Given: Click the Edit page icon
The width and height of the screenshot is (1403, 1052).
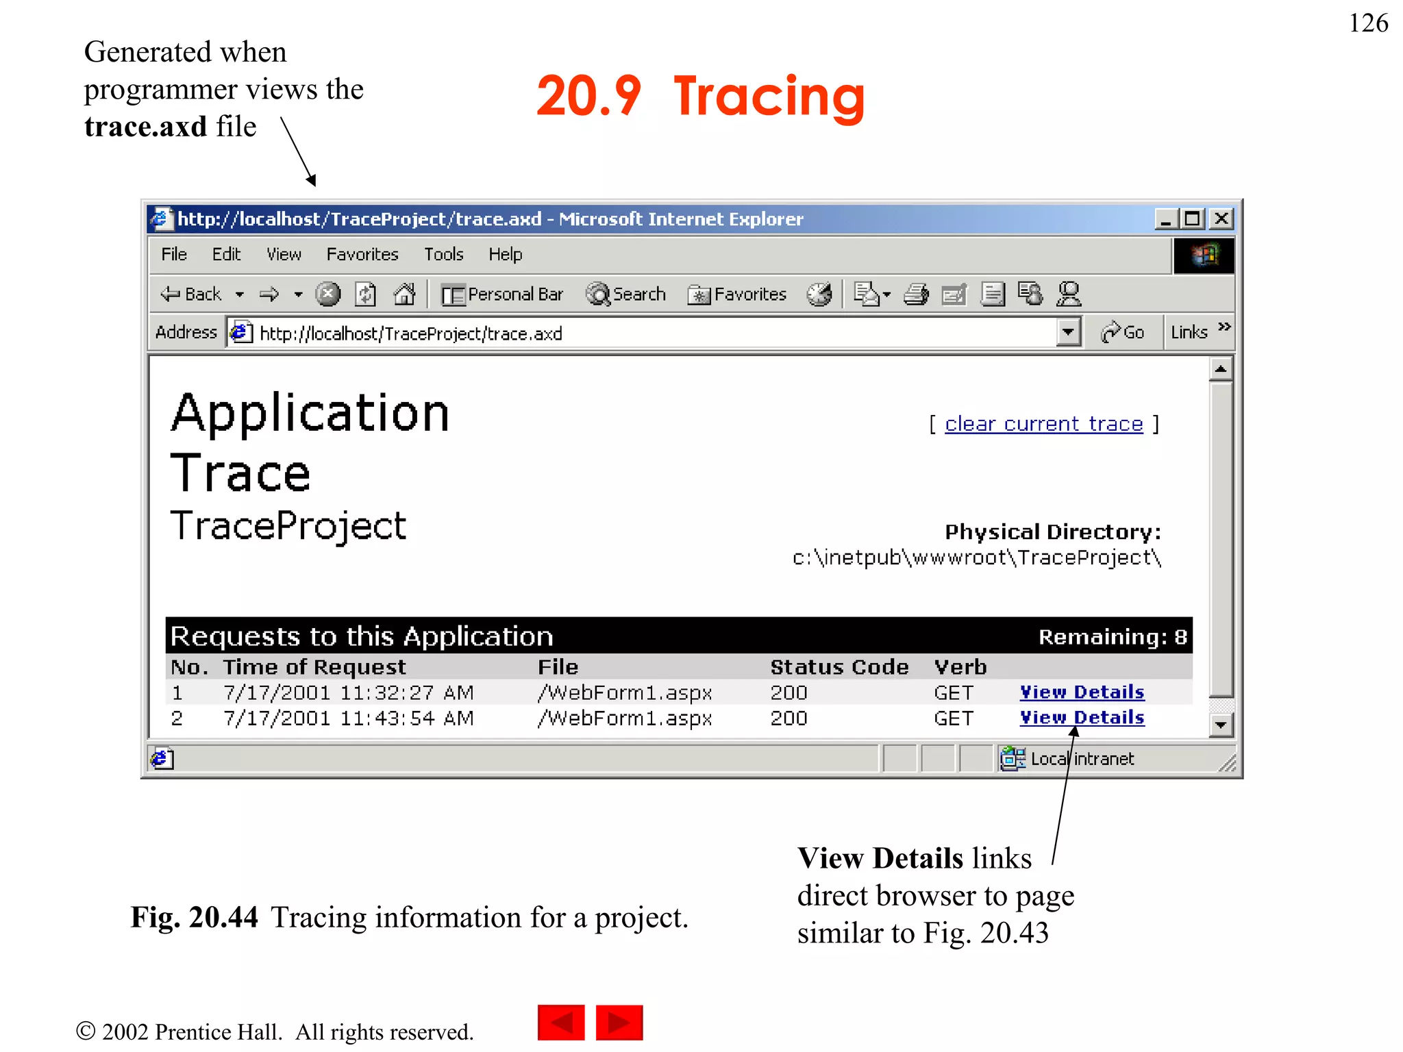Looking at the screenshot, I should (954, 295).
